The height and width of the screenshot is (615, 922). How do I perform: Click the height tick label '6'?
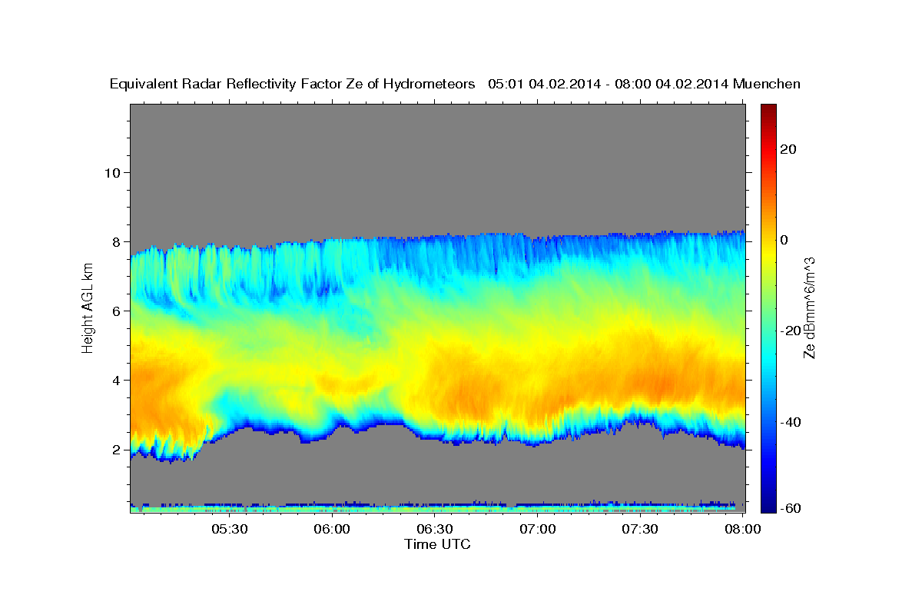pyautogui.click(x=114, y=311)
